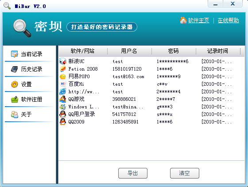Sort by 密码 column header
This screenshot has width=248, height=187.
pyautogui.click(x=174, y=51)
